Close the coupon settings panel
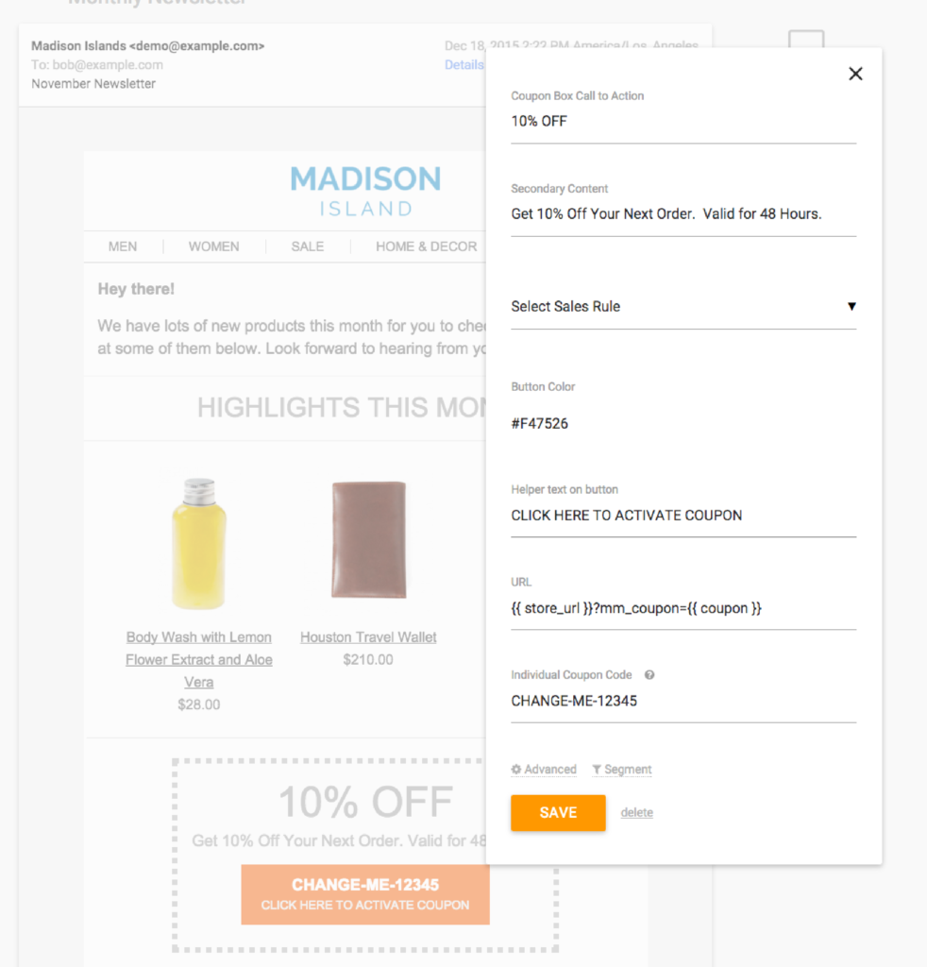The width and height of the screenshot is (927, 967). [x=855, y=74]
